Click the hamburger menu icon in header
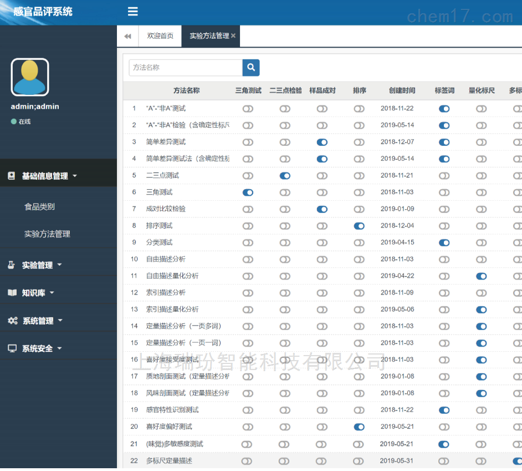The width and height of the screenshot is (522, 471). coord(132,12)
